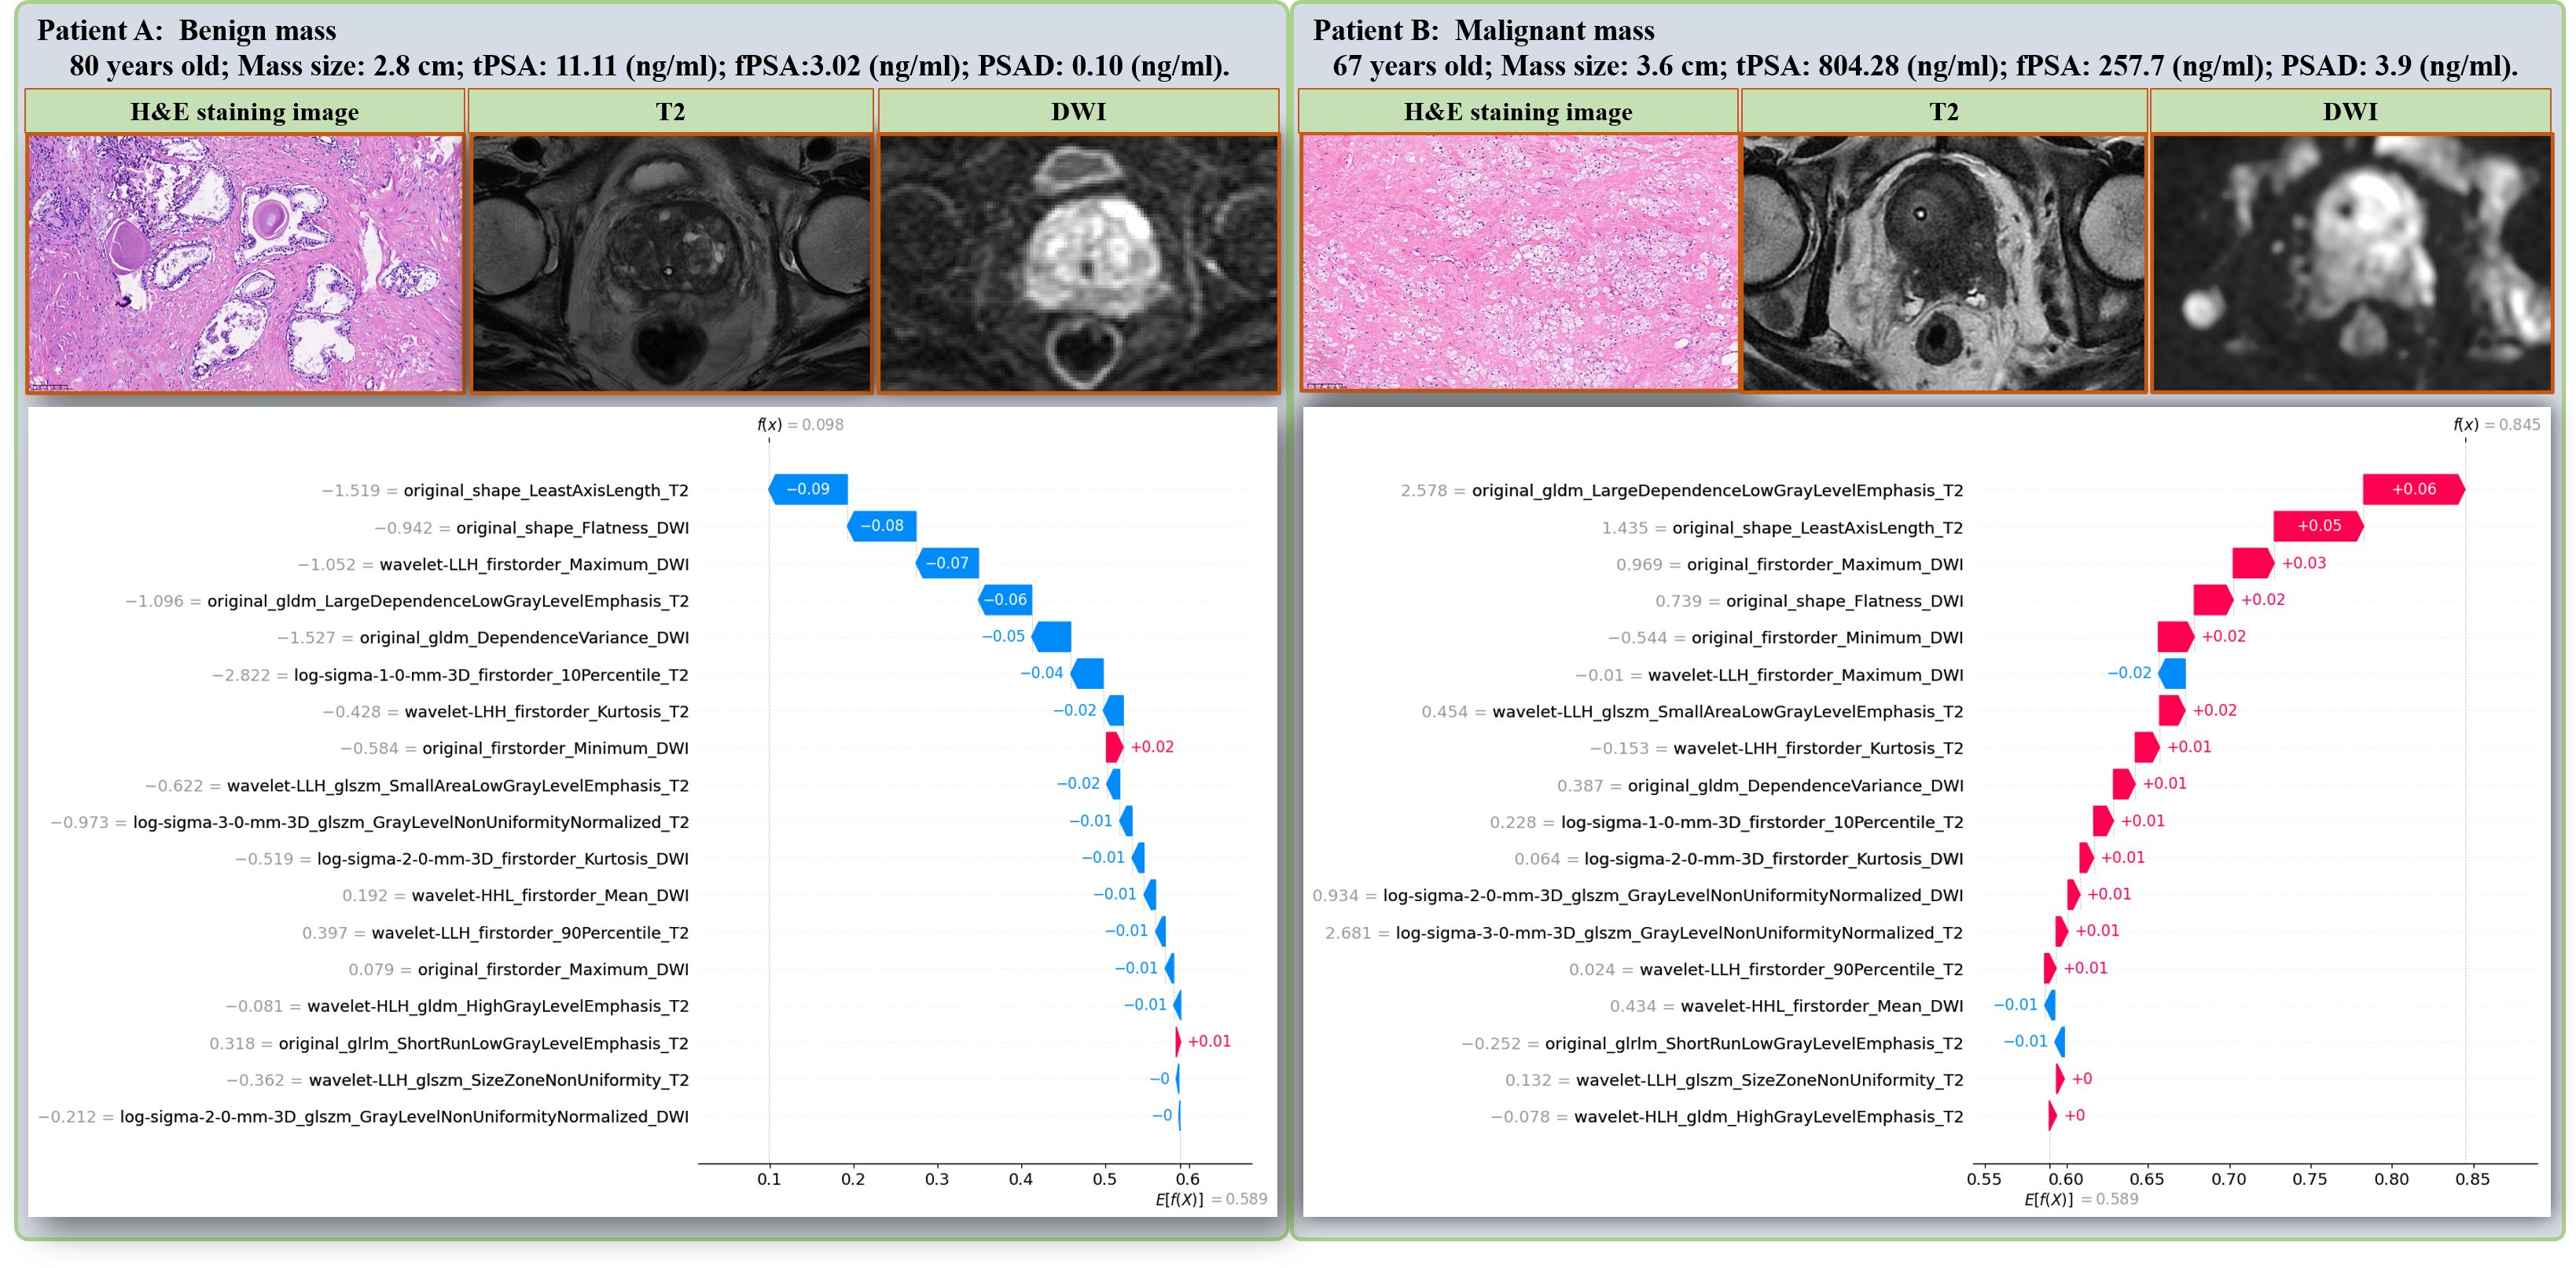The height and width of the screenshot is (1268, 2576).
Task: Click Patient A feature 'original_glrlm_ShortRunLowGrayLevelEmphasis_T2'
Action: [x=484, y=1043]
